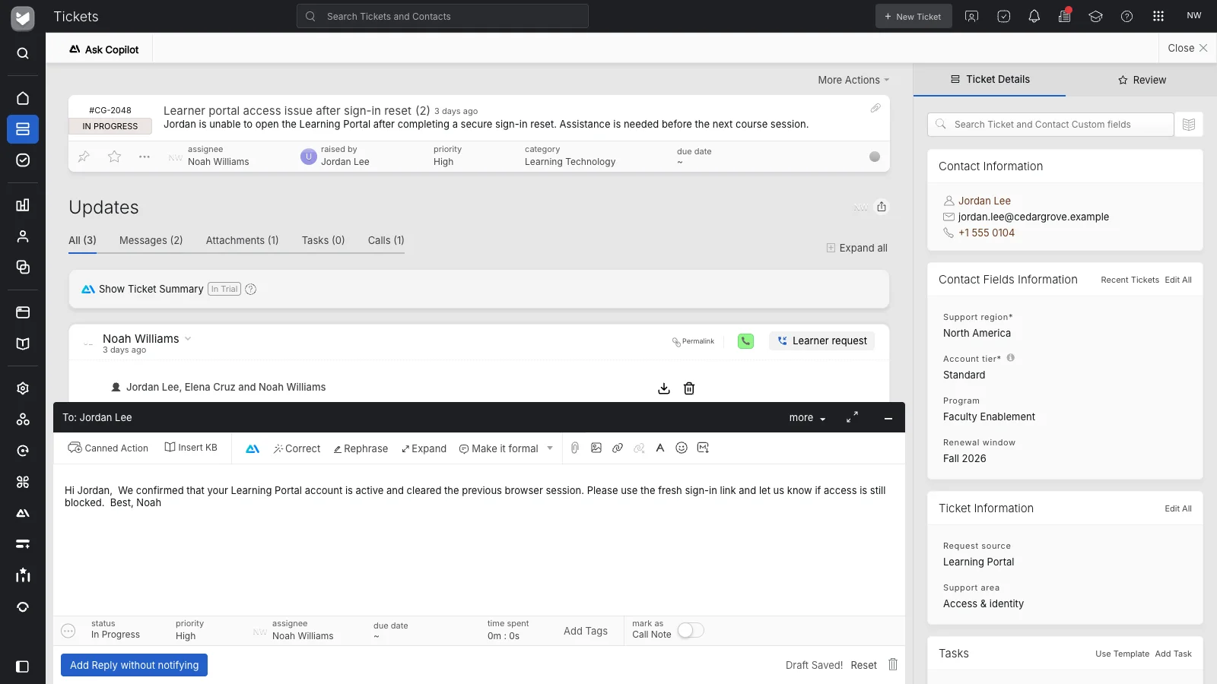Open the help question mark icon

[1126, 16]
